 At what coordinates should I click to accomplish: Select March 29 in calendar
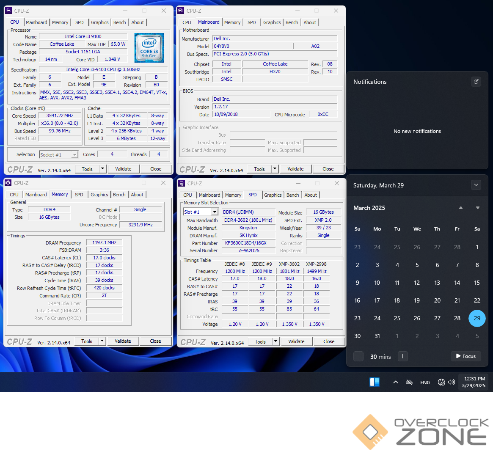[477, 318]
